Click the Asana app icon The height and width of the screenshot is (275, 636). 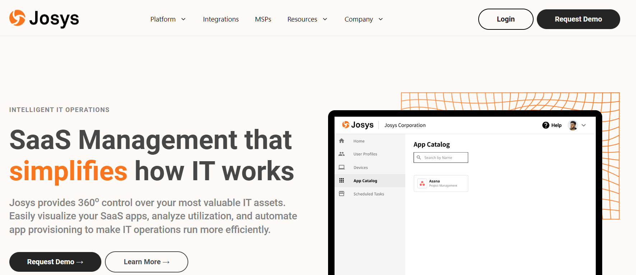(x=422, y=183)
